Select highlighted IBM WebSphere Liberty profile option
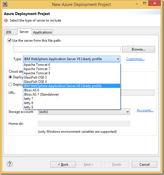This screenshot has width=164, height=175. (x=72, y=86)
